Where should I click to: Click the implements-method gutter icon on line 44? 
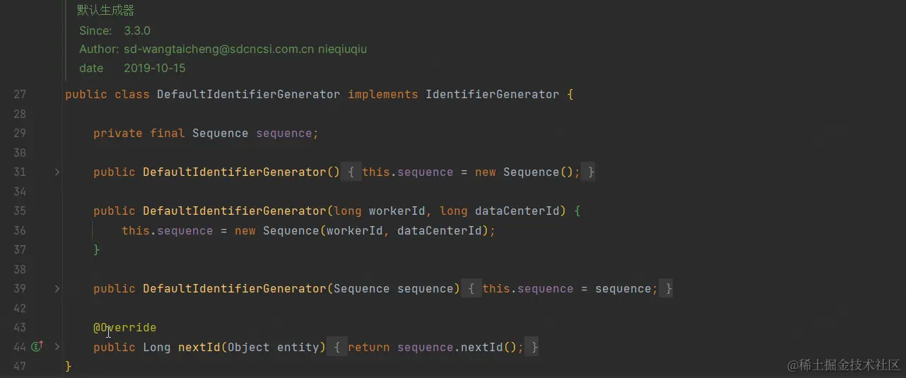pyautogui.click(x=37, y=347)
